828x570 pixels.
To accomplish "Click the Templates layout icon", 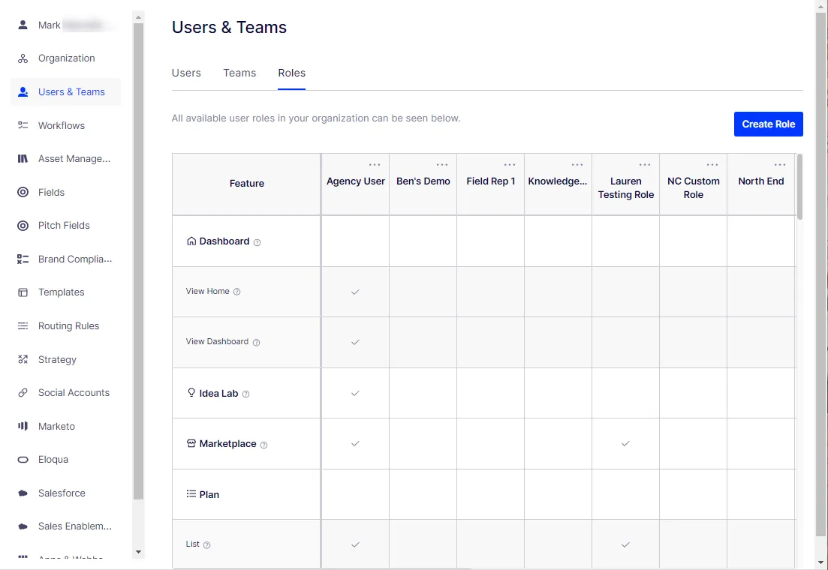I will click(23, 292).
